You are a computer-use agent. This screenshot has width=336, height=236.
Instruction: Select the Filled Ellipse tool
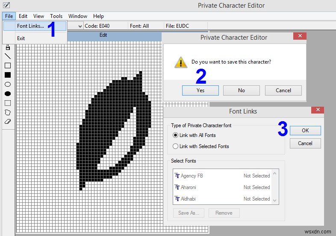point(8,94)
